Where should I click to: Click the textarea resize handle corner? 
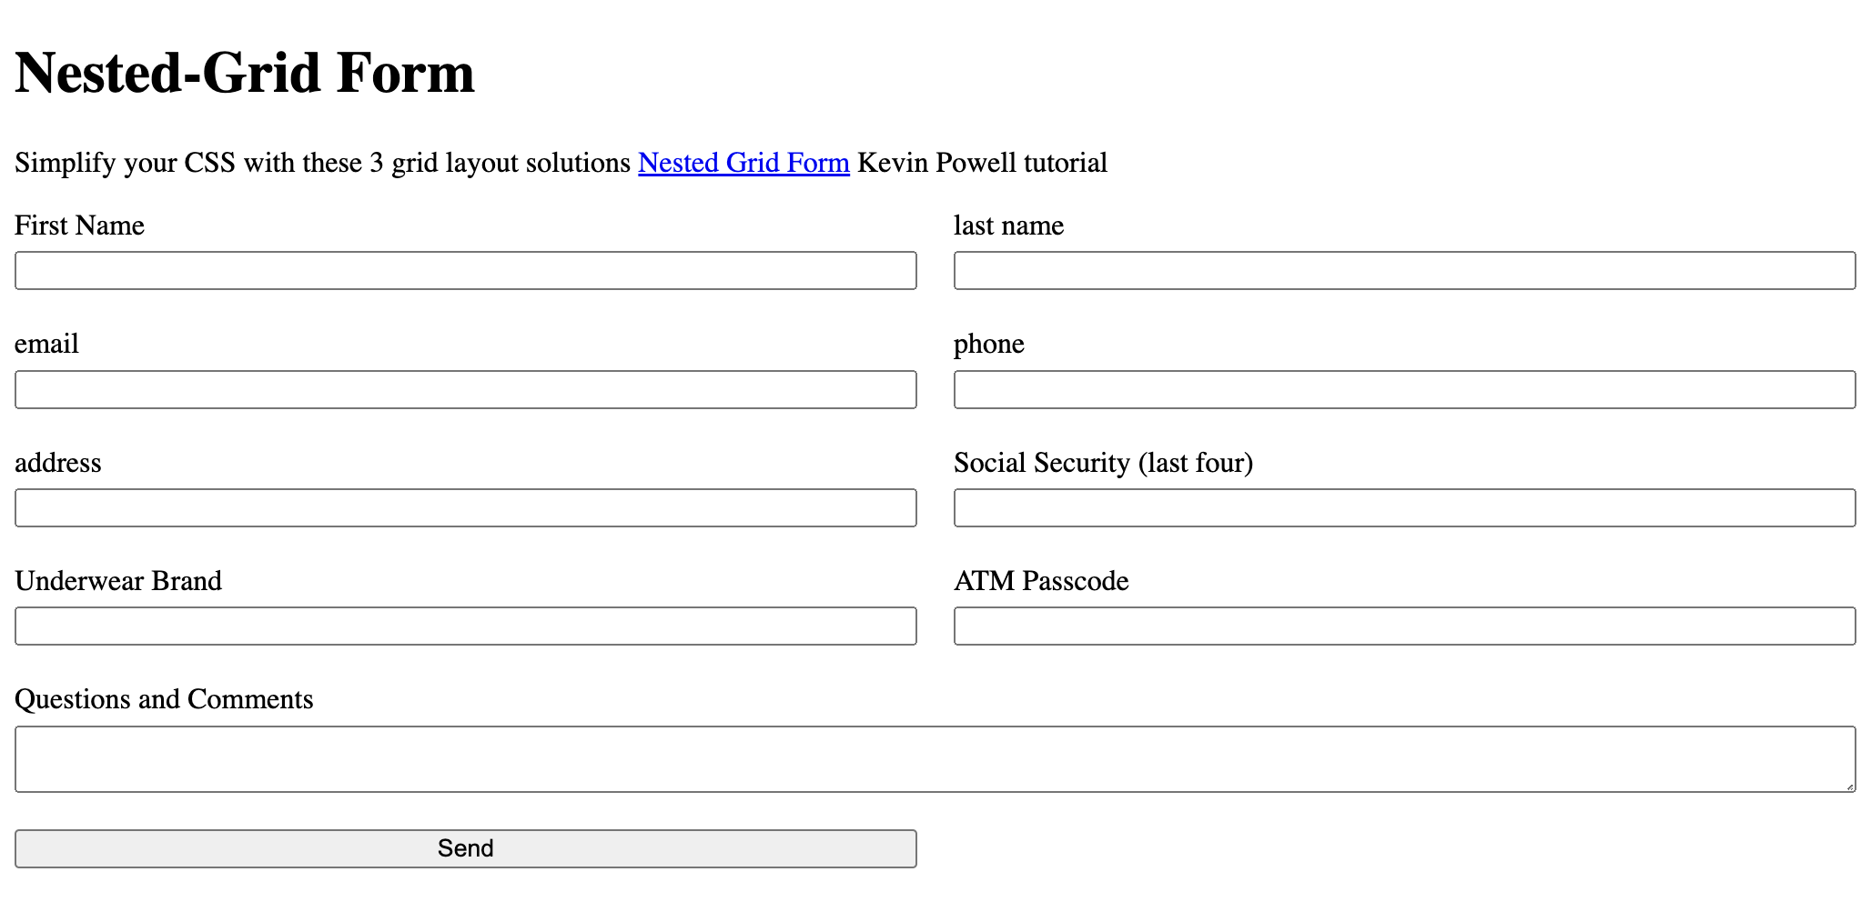point(1850,787)
